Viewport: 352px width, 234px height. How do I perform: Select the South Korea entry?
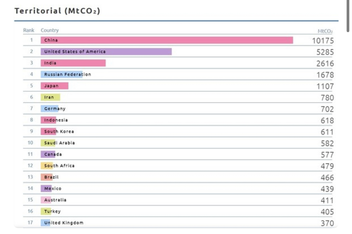point(179,132)
